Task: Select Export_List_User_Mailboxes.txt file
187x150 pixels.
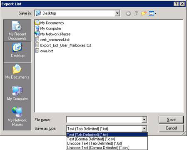Action: coord(63,45)
